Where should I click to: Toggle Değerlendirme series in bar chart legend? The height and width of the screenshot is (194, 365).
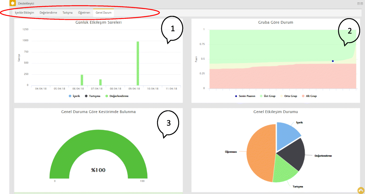point(117,96)
